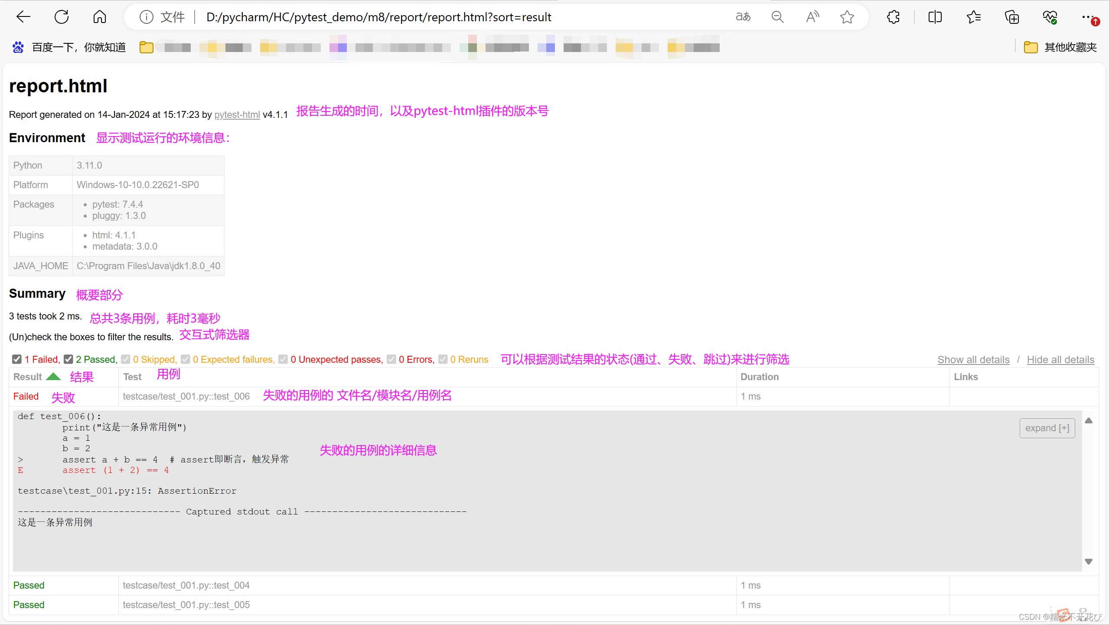1109x625 pixels.
Task: Click the immersive translate icon in address bar
Action: (743, 16)
